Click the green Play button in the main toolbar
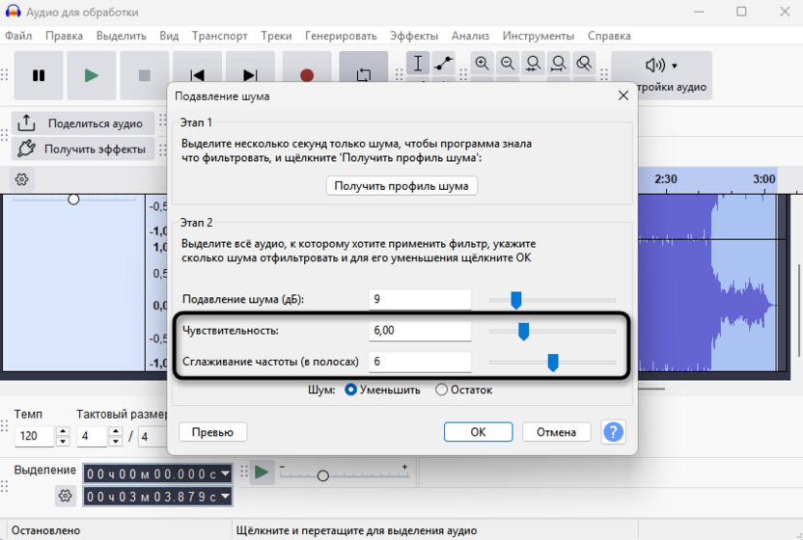This screenshot has height=540, width=803. pos(92,75)
